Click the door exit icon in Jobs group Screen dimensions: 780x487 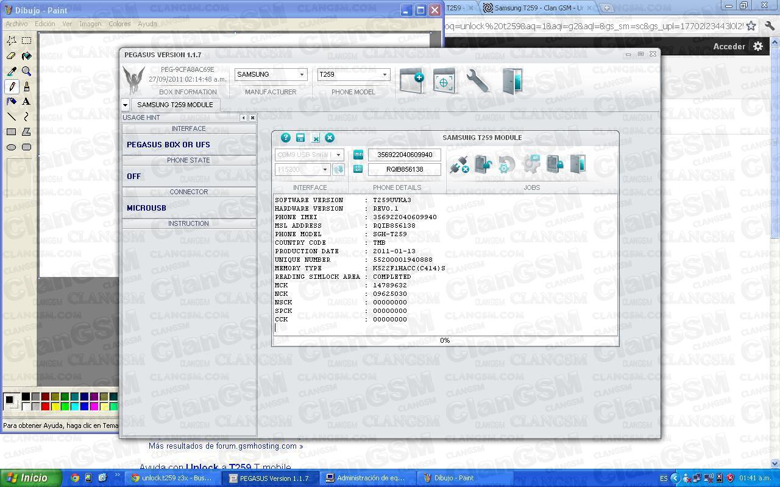click(578, 164)
